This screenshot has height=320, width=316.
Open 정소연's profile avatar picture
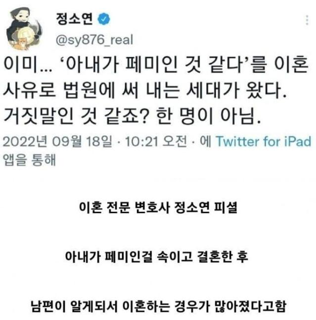(25, 29)
